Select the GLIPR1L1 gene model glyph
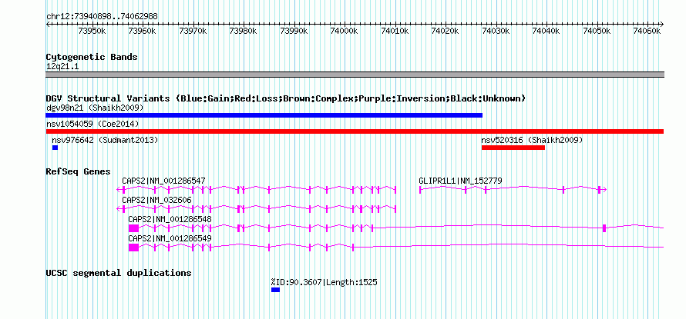This screenshot has height=319, width=686. pyautogui.click(x=513, y=189)
